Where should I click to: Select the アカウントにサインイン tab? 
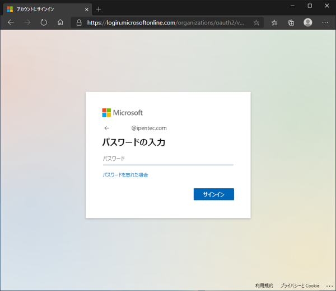48,9
